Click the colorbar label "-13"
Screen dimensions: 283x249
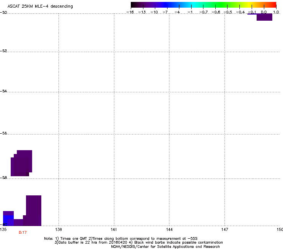pos(142,12)
